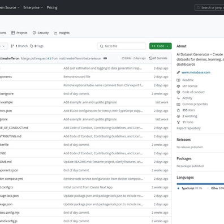Click the commit history clock icon
The height and width of the screenshot is (224, 224).
150,58
